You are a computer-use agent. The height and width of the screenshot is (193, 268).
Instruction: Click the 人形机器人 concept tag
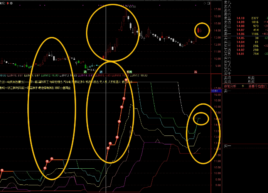(115, 82)
